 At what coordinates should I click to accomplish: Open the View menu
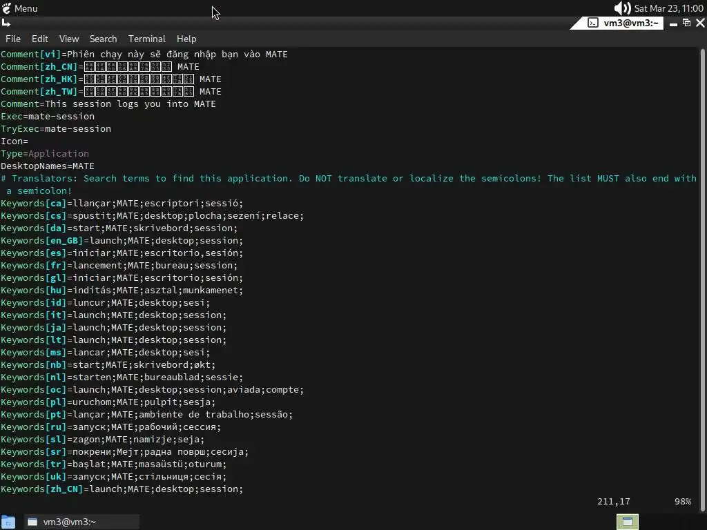pyautogui.click(x=69, y=39)
